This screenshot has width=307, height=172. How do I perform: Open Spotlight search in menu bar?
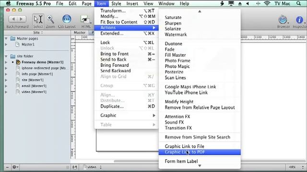(298, 3)
